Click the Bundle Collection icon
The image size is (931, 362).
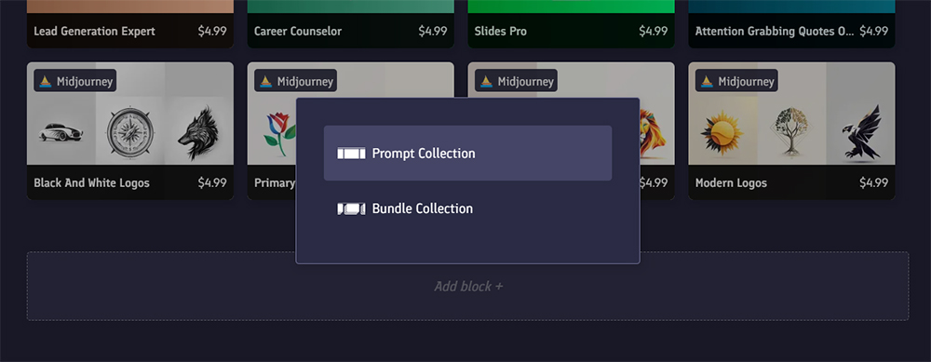tap(351, 208)
